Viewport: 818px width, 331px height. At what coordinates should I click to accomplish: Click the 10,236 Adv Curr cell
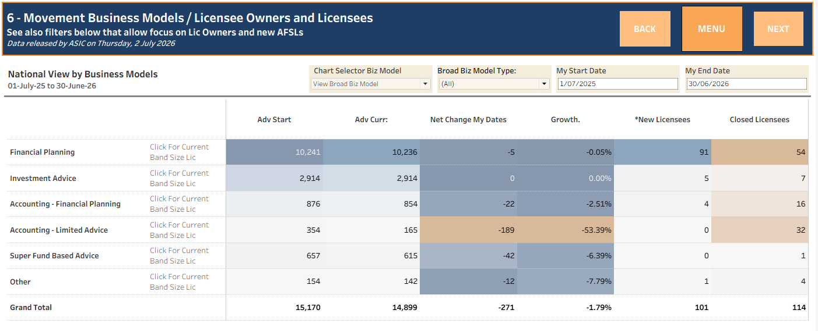pos(371,152)
